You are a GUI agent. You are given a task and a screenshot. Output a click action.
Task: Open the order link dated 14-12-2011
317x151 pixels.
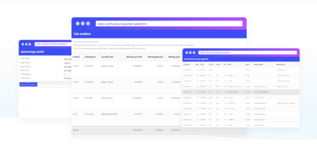[x=76, y=98]
